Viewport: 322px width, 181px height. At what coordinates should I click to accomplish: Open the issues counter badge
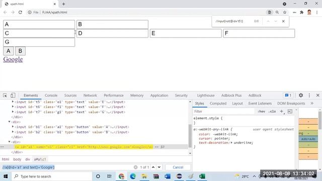click(x=288, y=95)
